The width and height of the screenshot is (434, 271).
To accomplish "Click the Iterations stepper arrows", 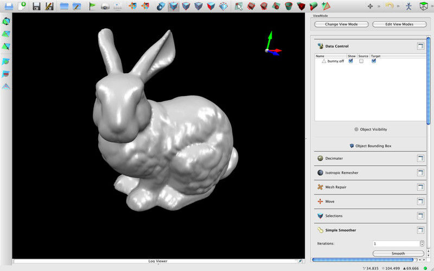I will (422, 243).
